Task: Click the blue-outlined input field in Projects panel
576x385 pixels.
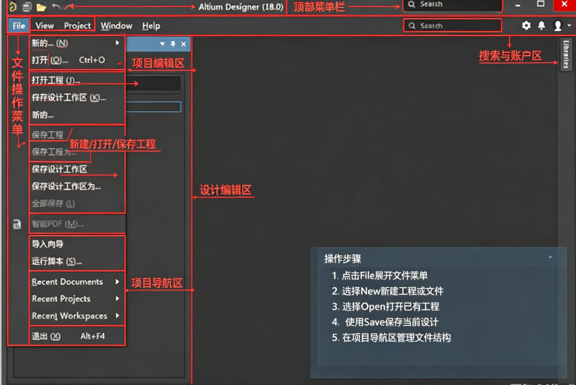Action: (x=154, y=107)
